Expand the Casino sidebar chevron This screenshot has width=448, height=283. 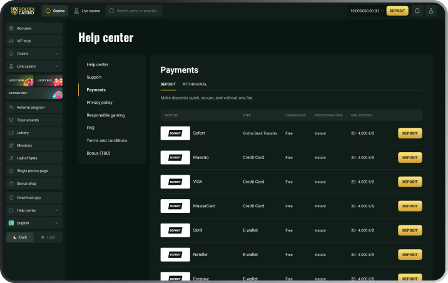[x=56, y=53]
